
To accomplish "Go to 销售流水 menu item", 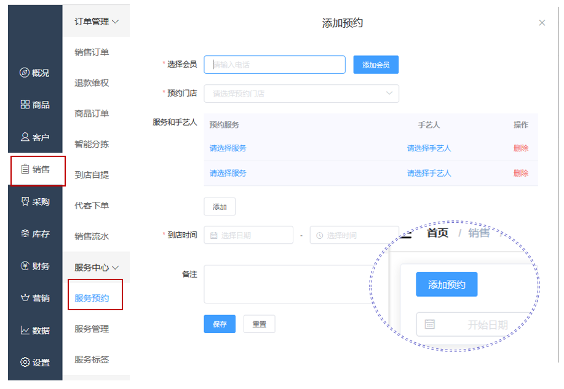I will click(92, 236).
